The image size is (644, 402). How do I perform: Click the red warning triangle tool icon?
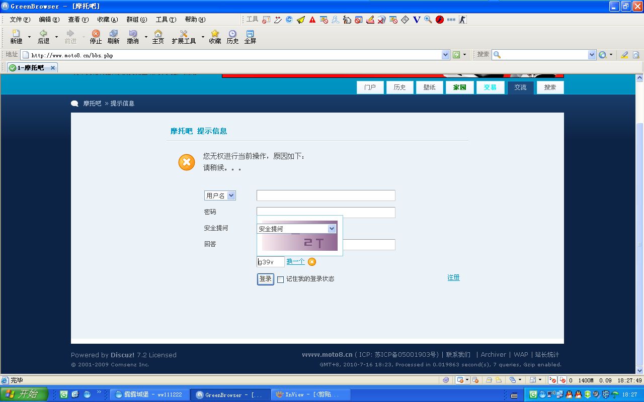click(x=312, y=20)
